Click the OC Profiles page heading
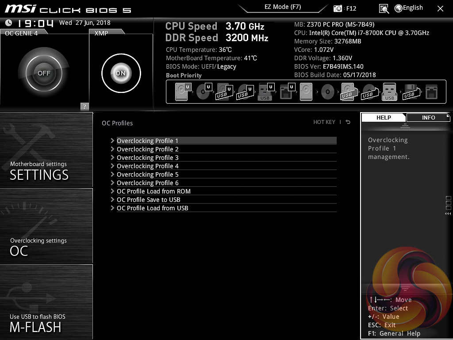The height and width of the screenshot is (340, 453). 117,123
